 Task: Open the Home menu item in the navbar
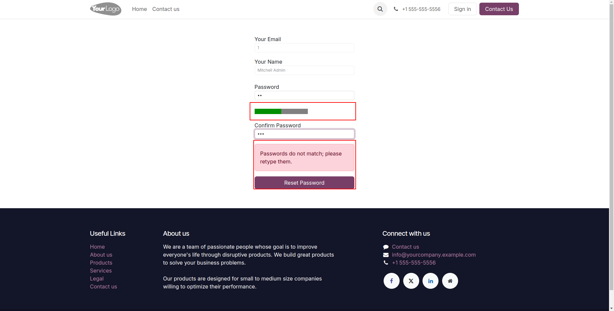point(139,9)
